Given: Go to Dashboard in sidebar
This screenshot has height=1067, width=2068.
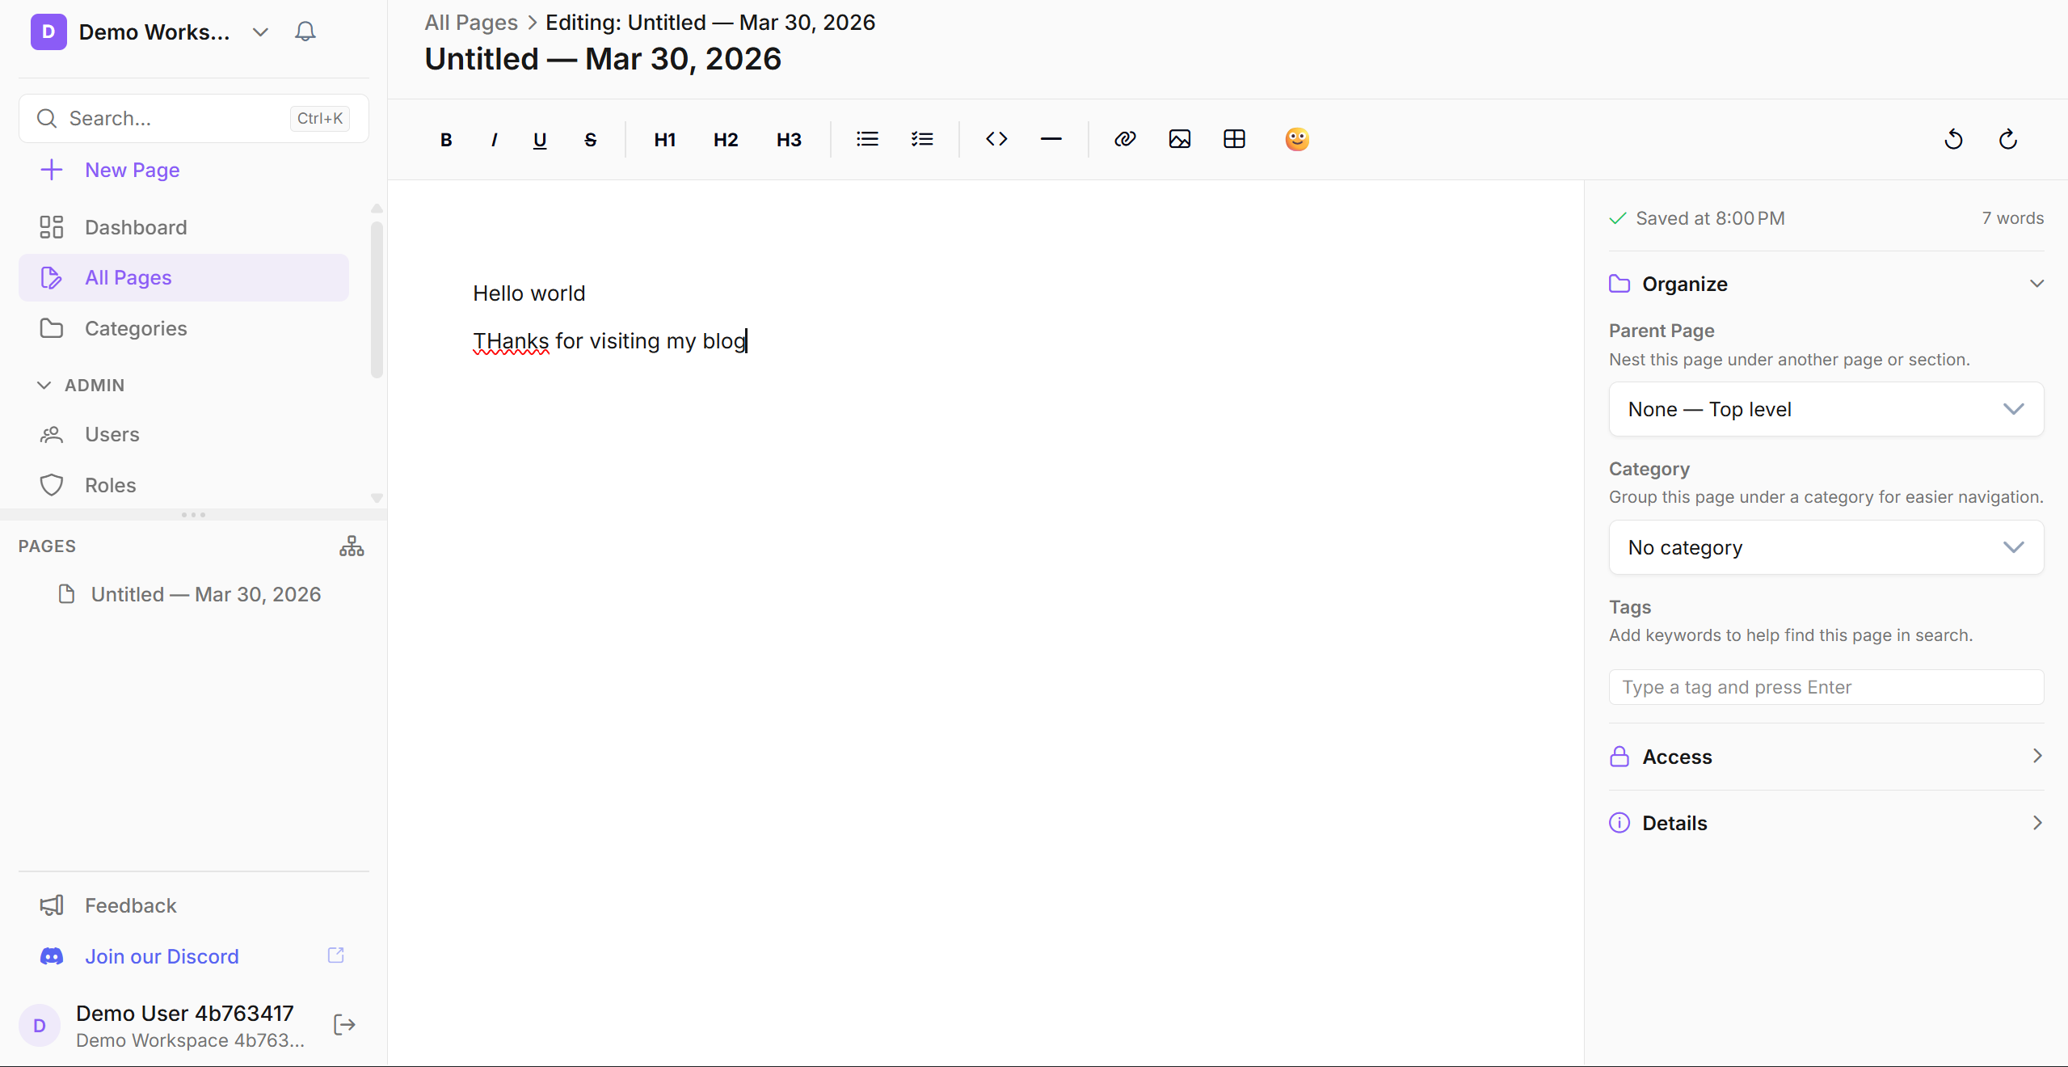Looking at the screenshot, I should pos(136,227).
